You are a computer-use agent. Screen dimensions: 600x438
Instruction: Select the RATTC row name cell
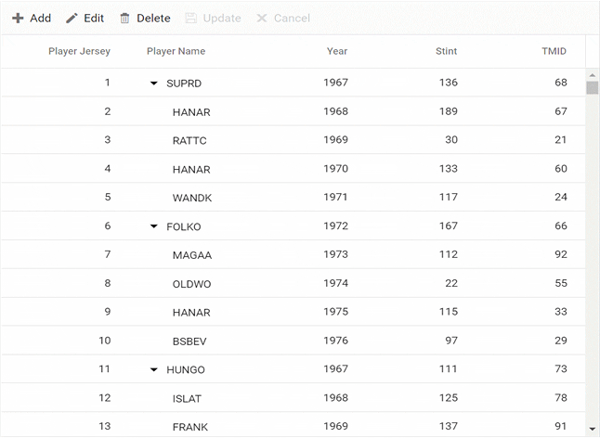[x=189, y=140]
